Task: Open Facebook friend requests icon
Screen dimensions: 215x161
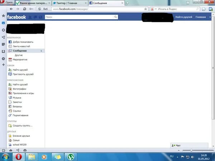Action: (30, 17)
